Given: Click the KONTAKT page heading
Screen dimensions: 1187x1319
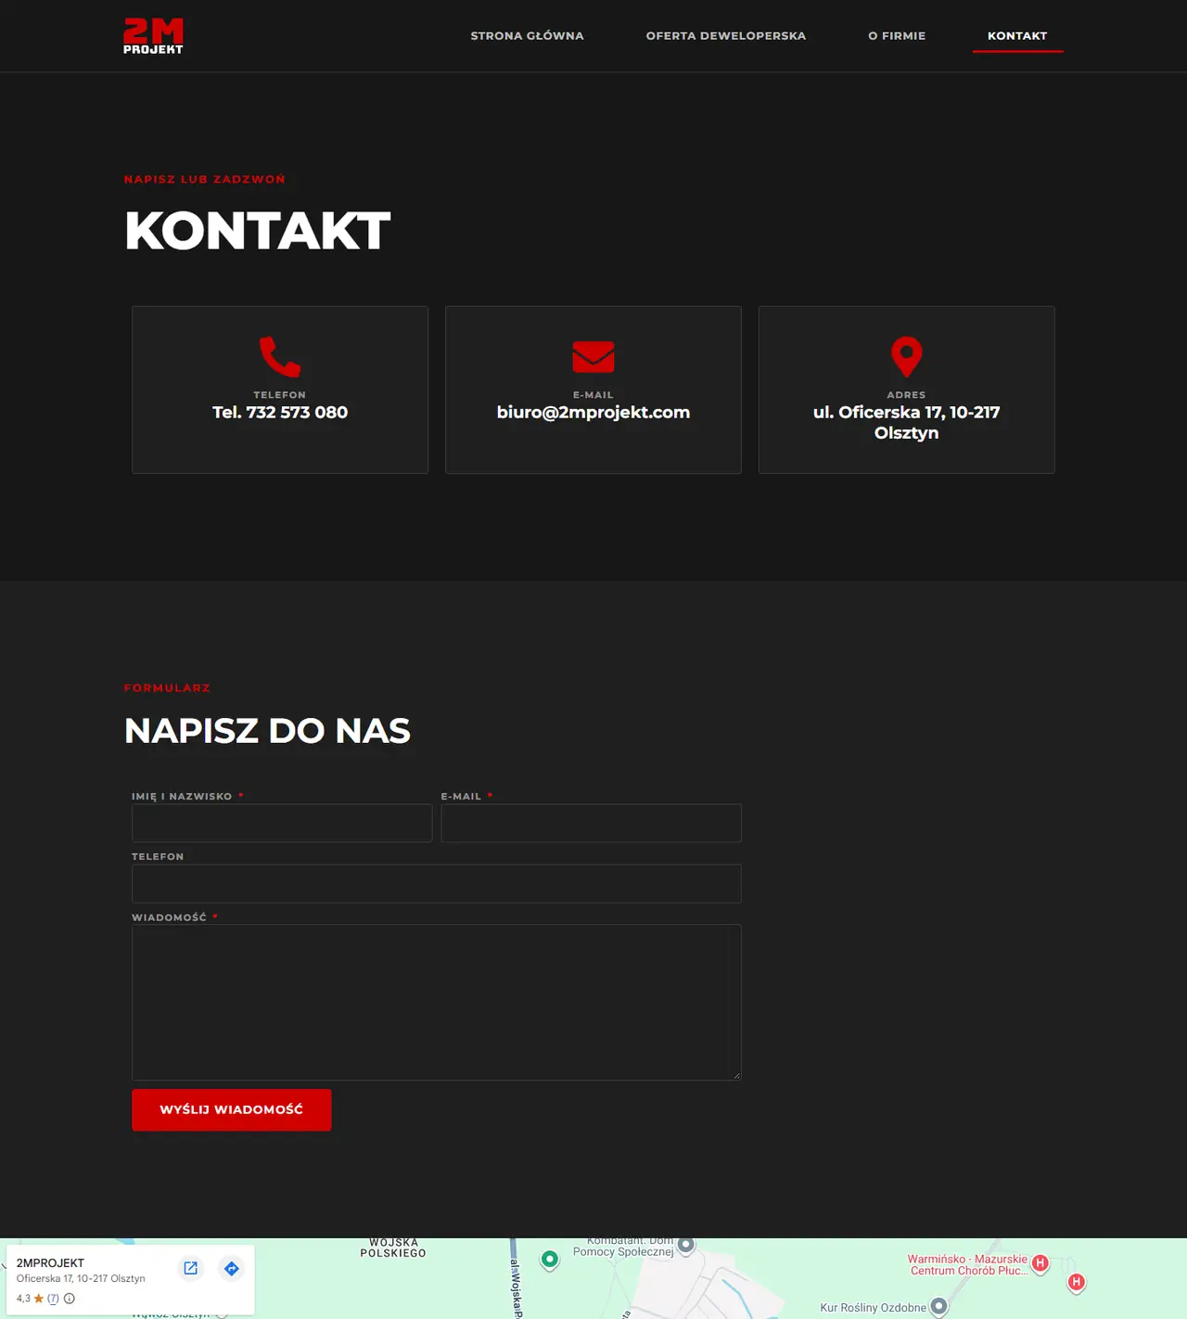Looking at the screenshot, I should tap(258, 231).
